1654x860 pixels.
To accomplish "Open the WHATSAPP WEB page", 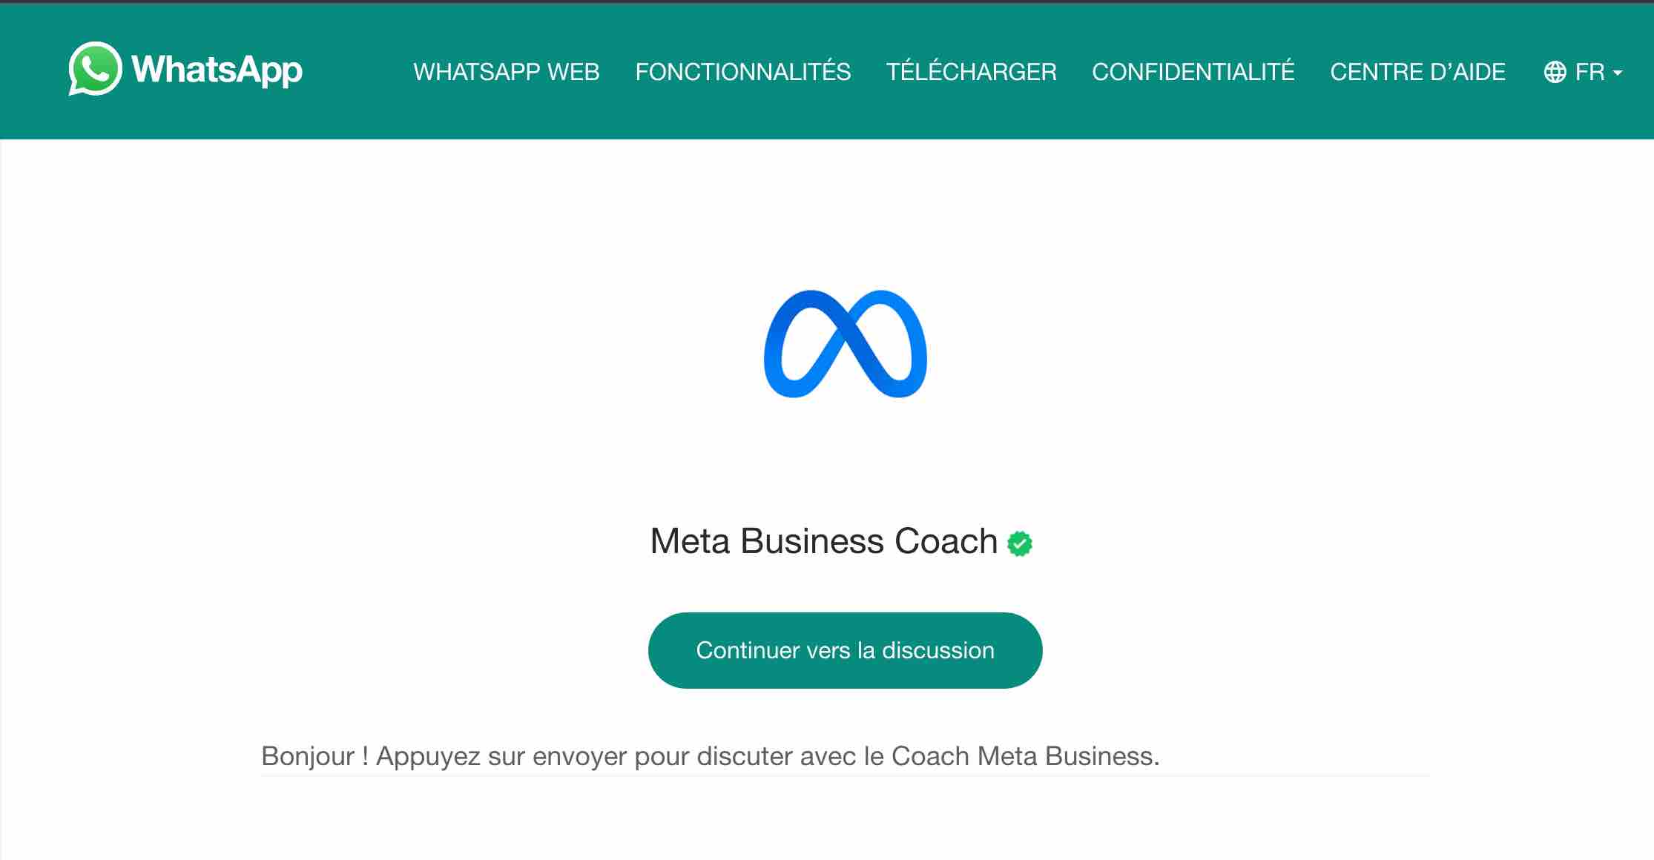I will pyautogui.click(x=506, y=72).
